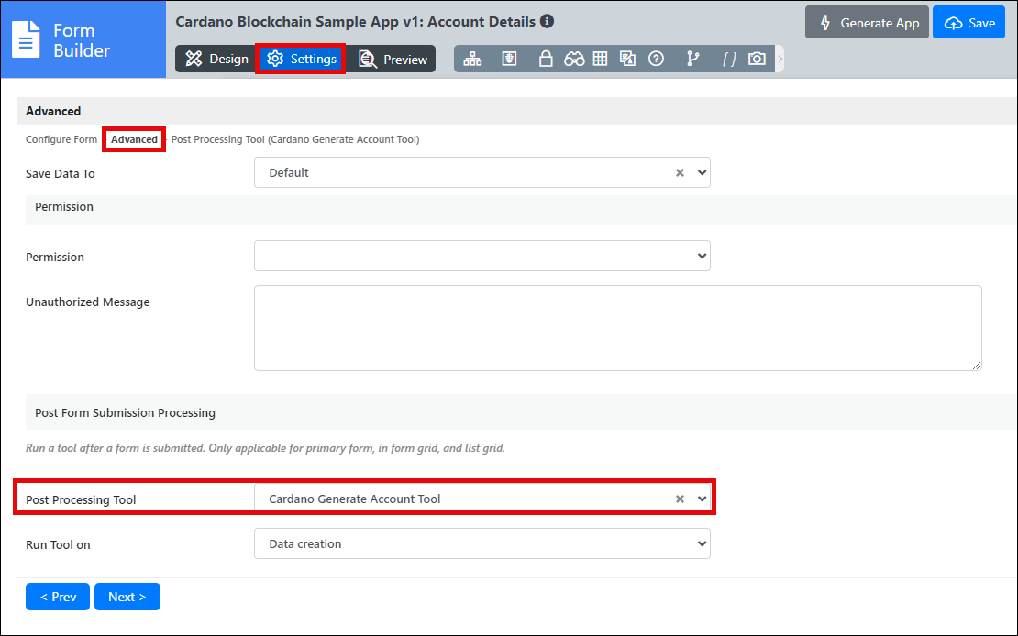Click the Next button
The image size is (1018, 636).
127,597
